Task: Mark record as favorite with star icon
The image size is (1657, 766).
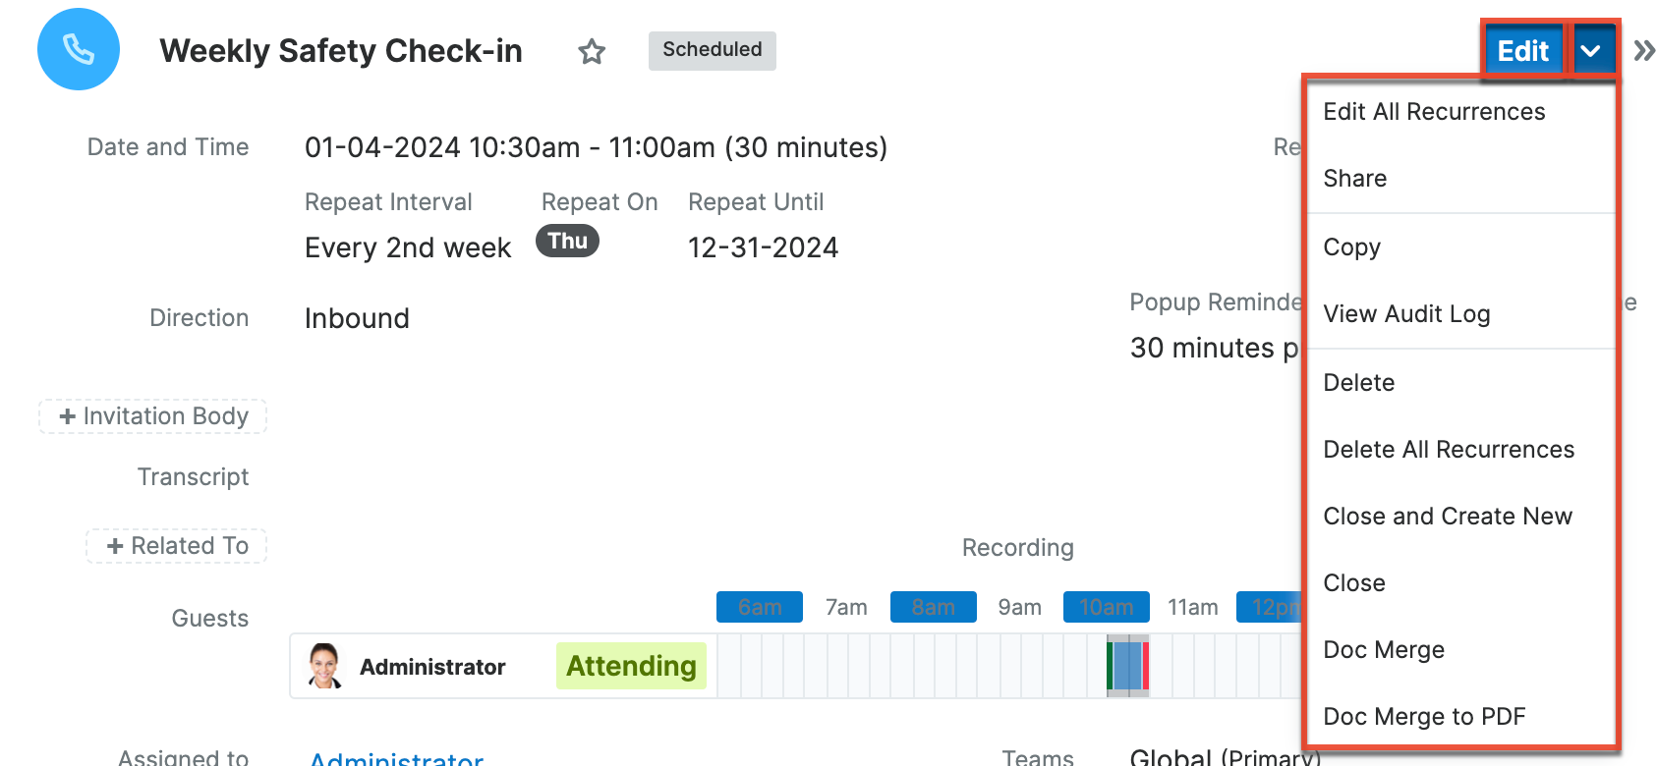Action: (592, 51)
